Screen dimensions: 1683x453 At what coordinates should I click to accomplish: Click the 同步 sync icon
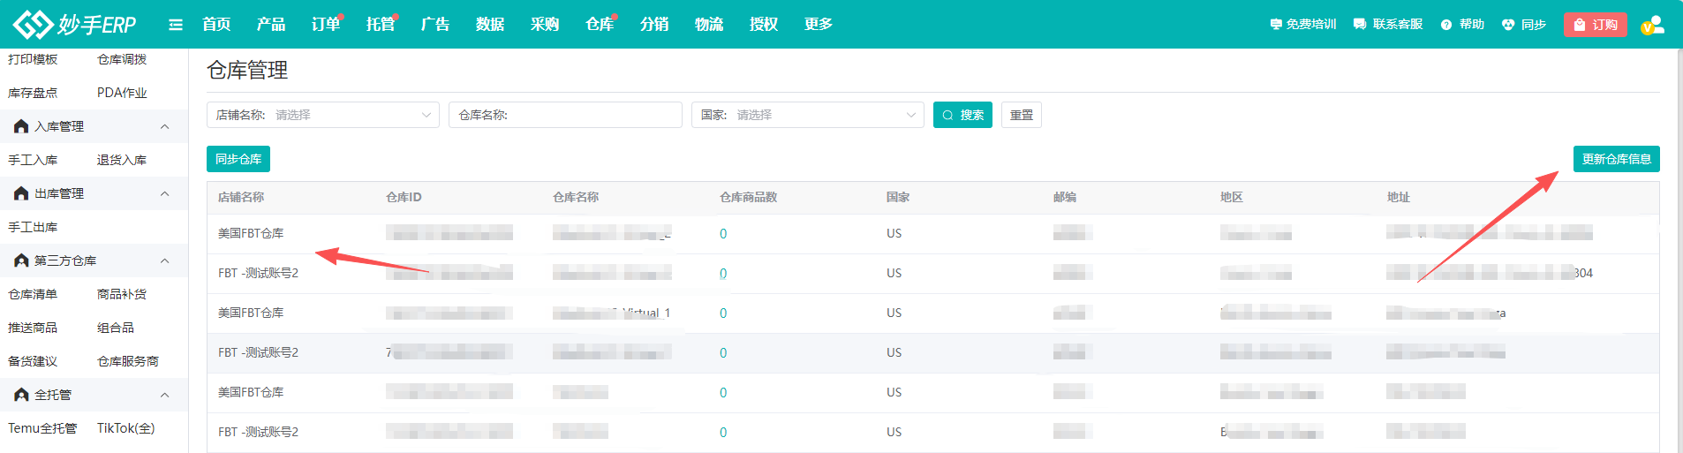1508,25
